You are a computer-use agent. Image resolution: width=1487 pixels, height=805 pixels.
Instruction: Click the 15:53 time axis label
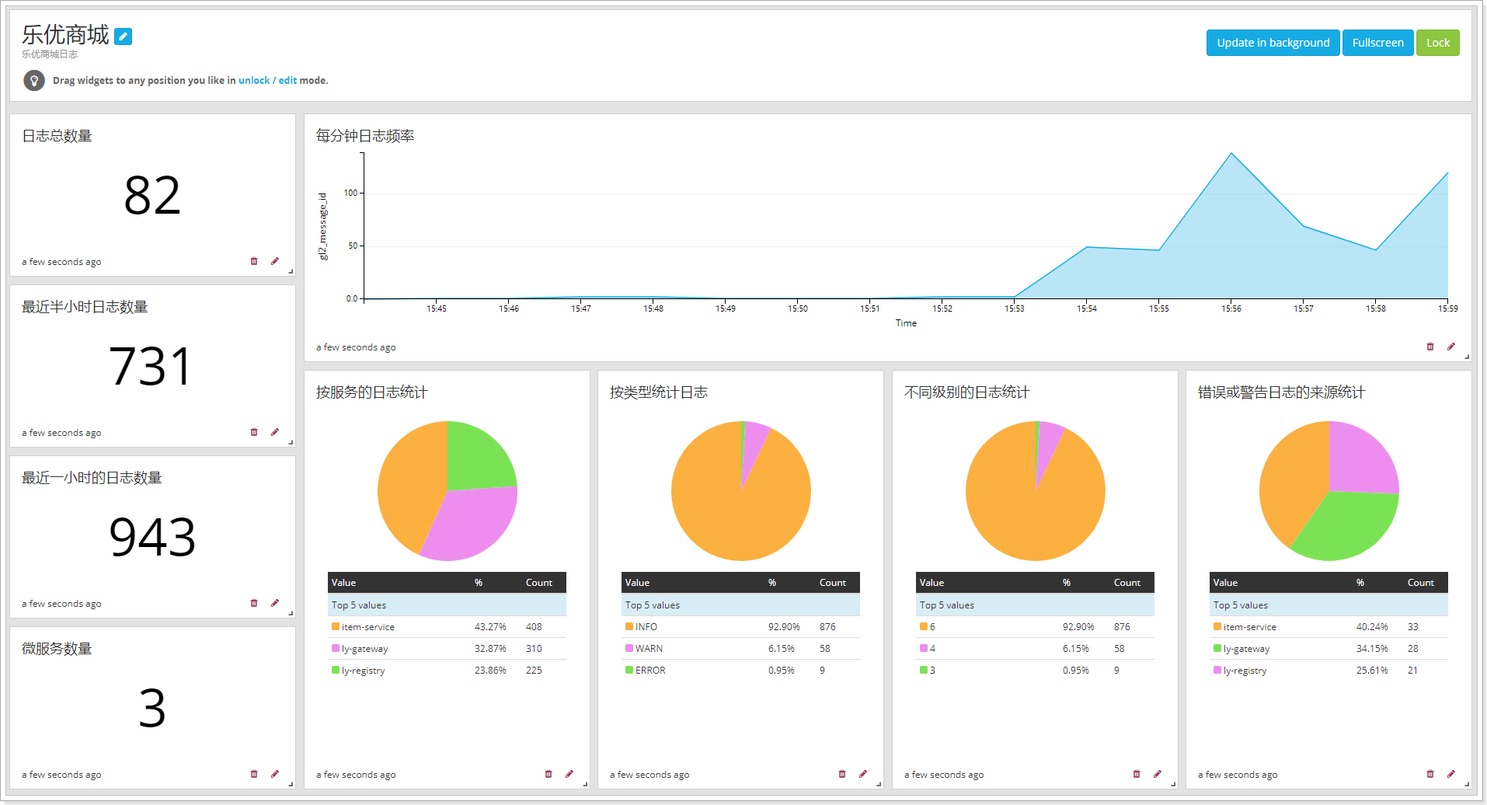(1014, 308)
